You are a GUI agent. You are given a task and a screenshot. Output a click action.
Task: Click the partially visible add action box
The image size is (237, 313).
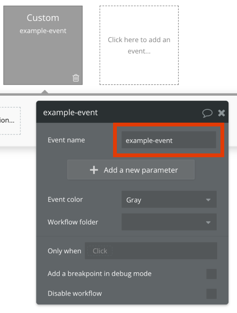(10, 121)
